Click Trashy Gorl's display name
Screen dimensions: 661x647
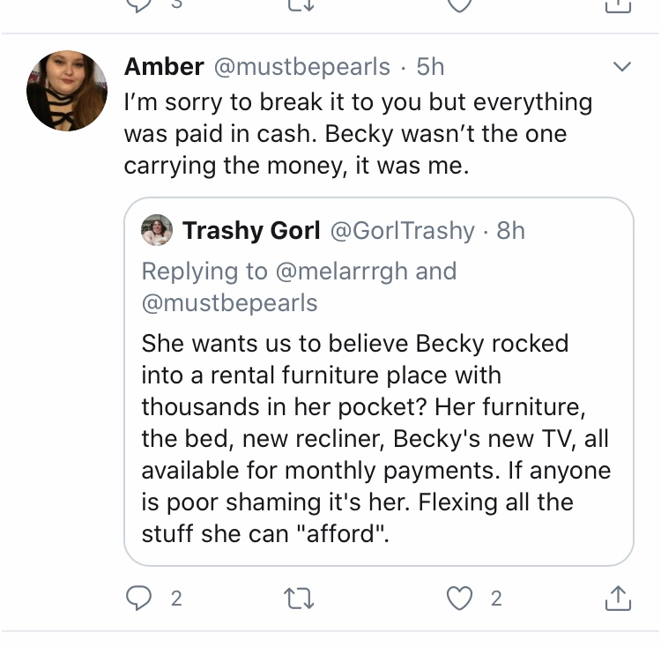click(x=251, y=231)
